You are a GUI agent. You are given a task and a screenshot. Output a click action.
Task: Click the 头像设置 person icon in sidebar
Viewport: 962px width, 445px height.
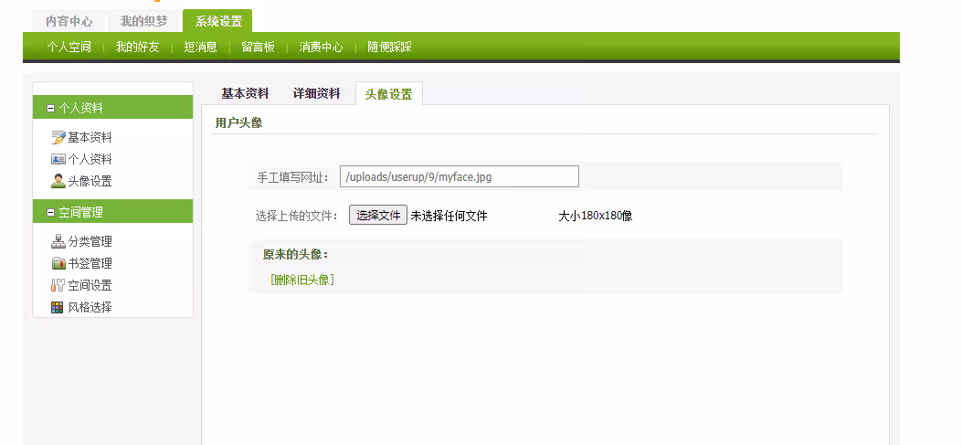58,181
